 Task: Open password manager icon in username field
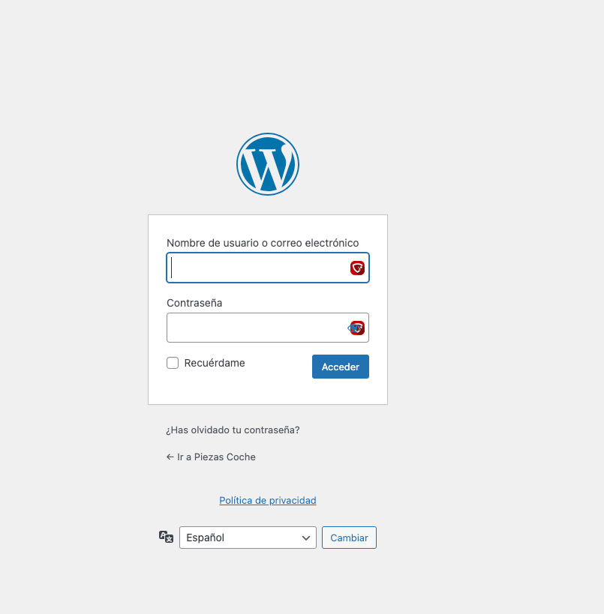pyautogui.click(x=357, y=268)
